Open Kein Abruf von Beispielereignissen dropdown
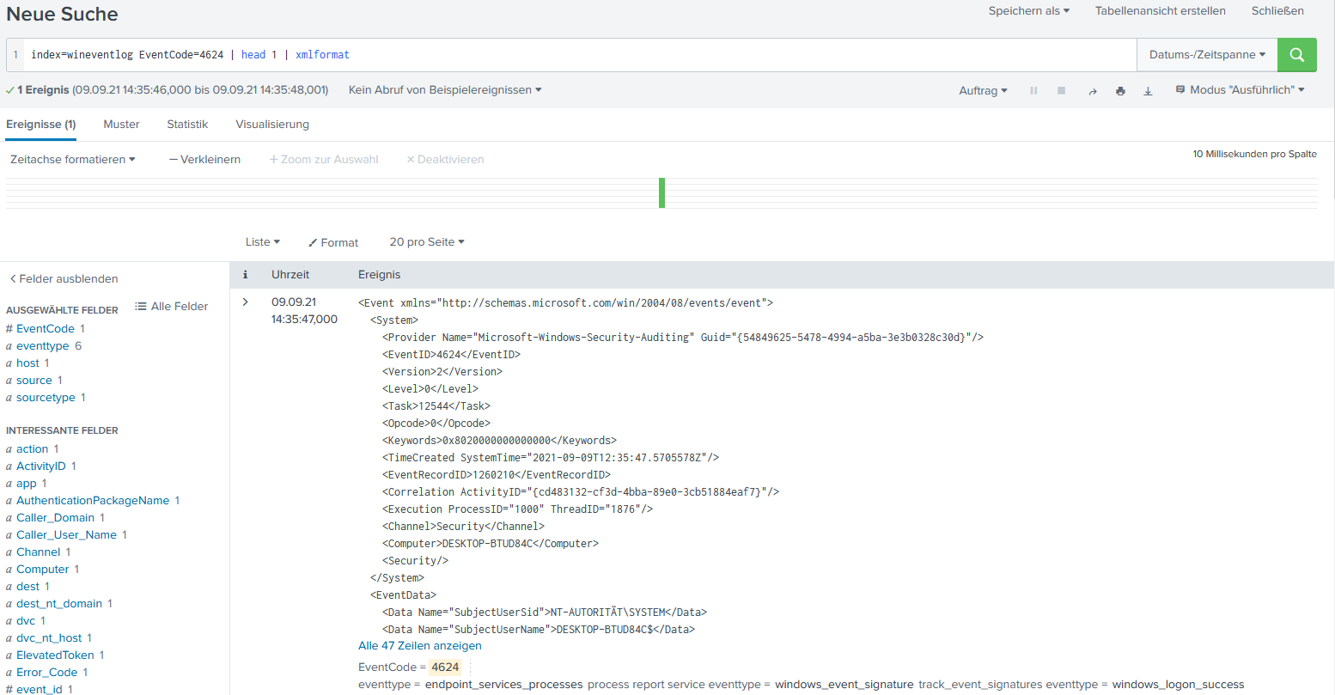This screenshot has height=695, width=1335. 445,90
